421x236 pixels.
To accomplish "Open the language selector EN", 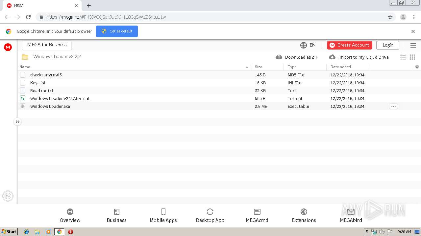I will pyautogui.click(x=308, y=45).
